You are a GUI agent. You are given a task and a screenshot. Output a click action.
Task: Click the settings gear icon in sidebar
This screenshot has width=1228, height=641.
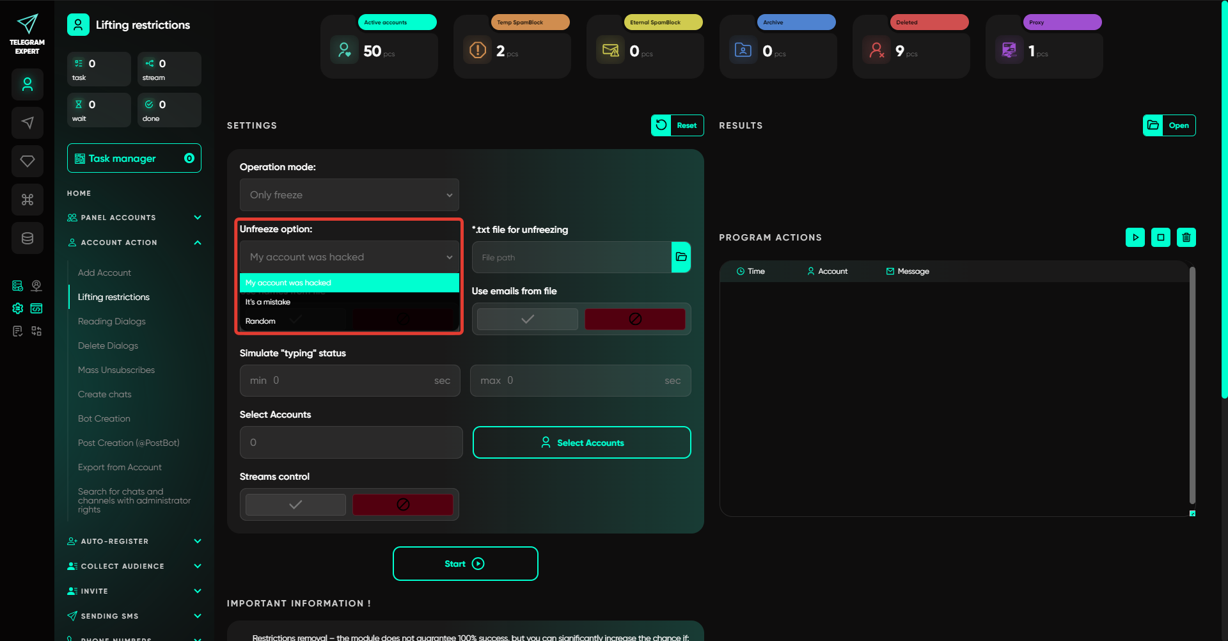pyautogui.click(x=18, y=308)
